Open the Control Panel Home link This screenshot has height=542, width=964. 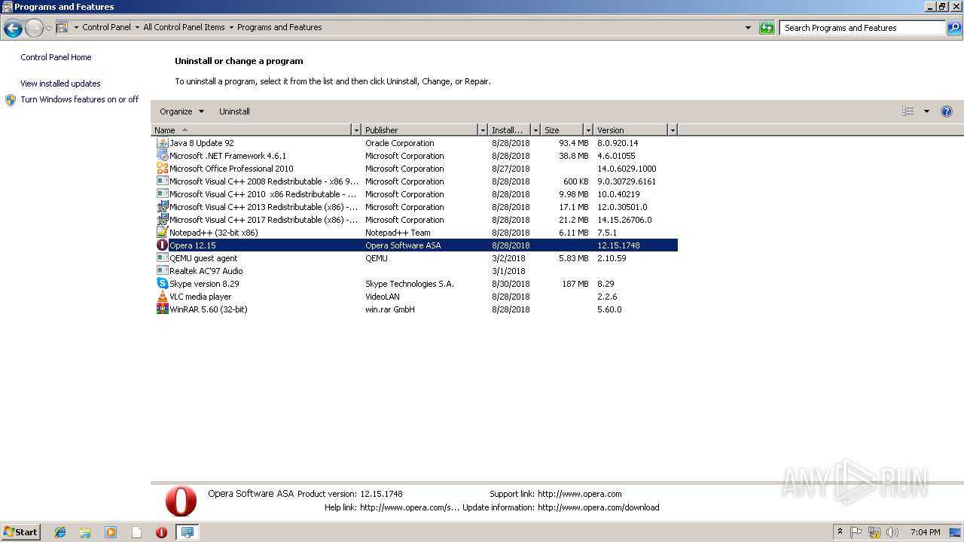[x=56, y=57]
